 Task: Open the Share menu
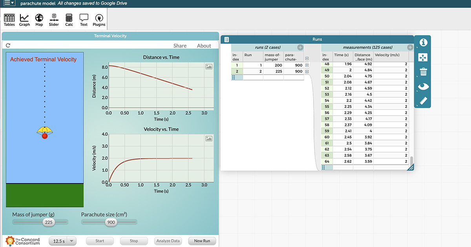coord(180,46)
